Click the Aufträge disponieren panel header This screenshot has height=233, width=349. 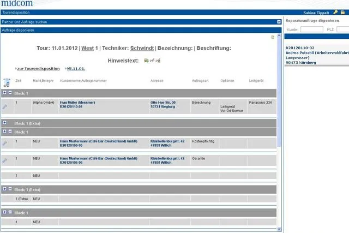(141, 30)
